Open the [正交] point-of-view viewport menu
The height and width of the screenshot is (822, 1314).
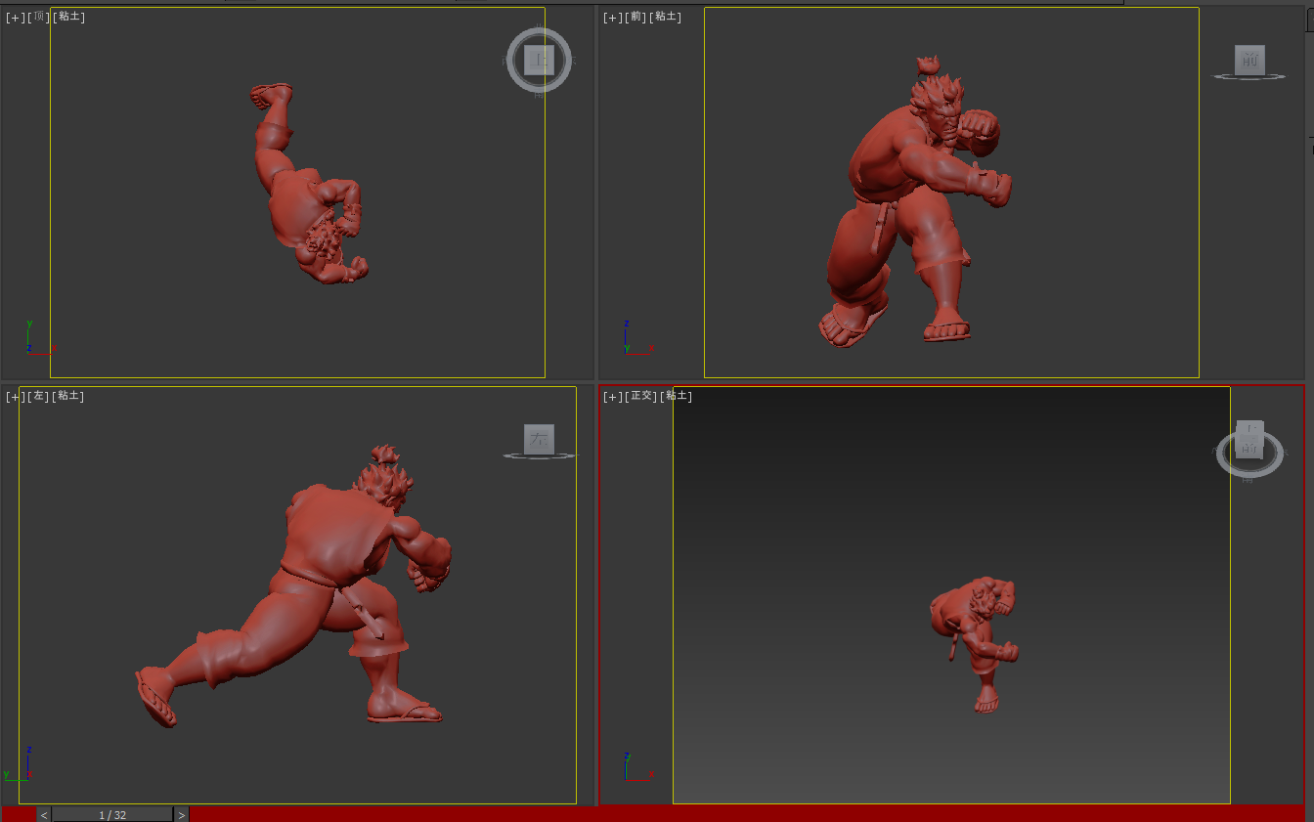click(x=642, y=396)
